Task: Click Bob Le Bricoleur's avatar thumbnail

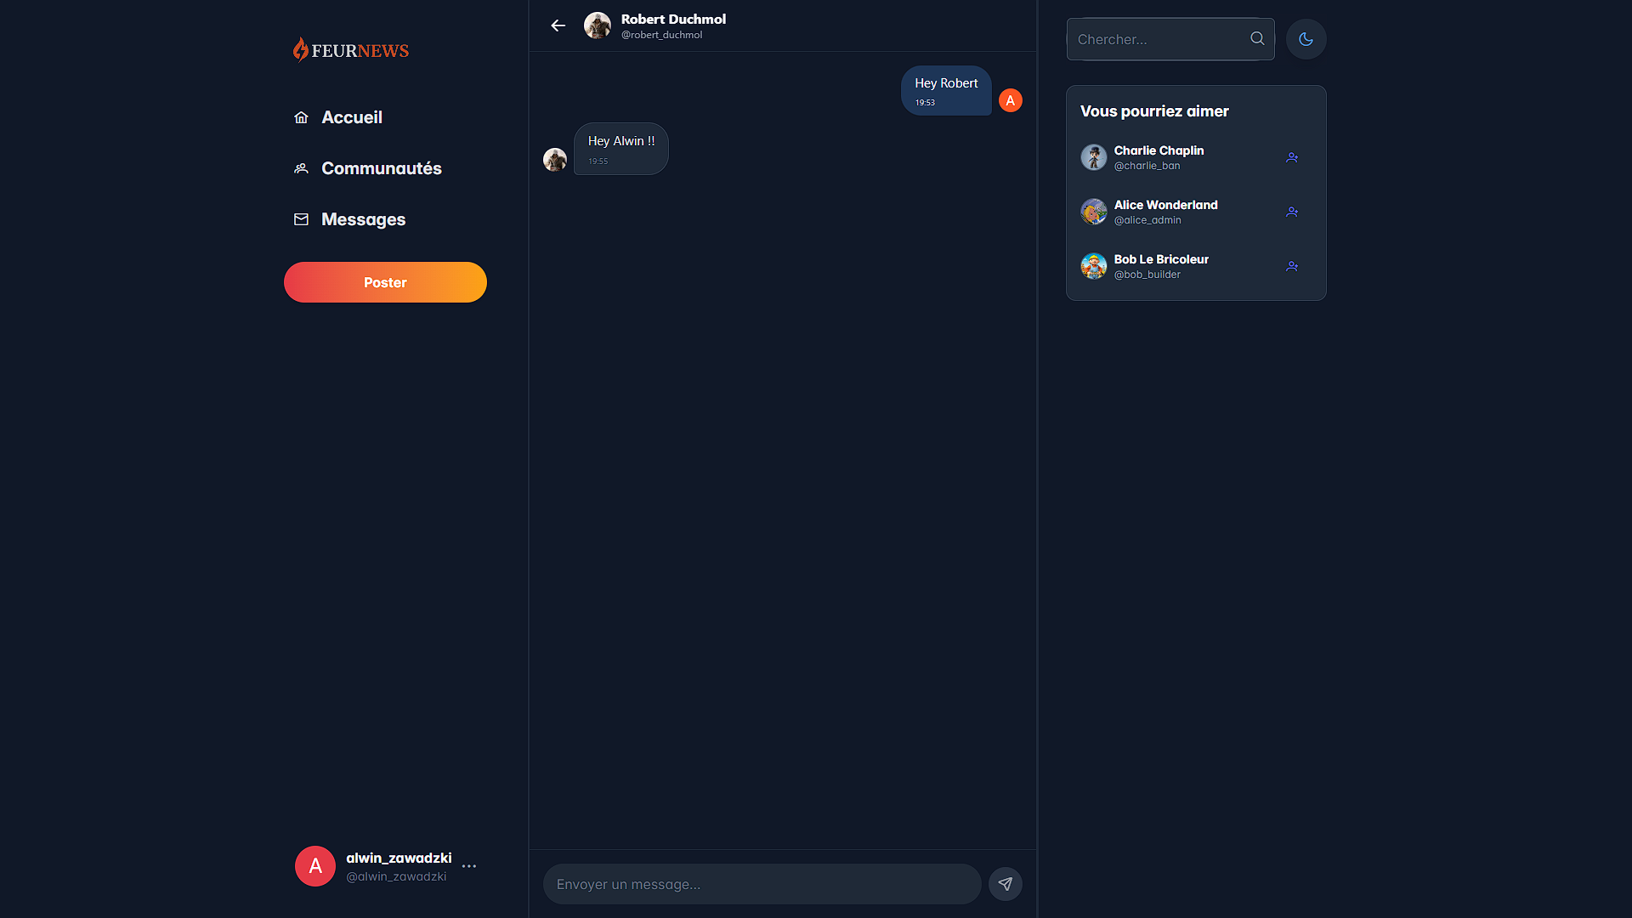Action: tap(1094, 266)
